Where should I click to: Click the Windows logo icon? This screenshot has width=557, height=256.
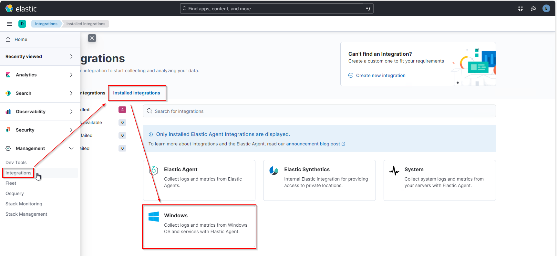(x=154, y=216)
